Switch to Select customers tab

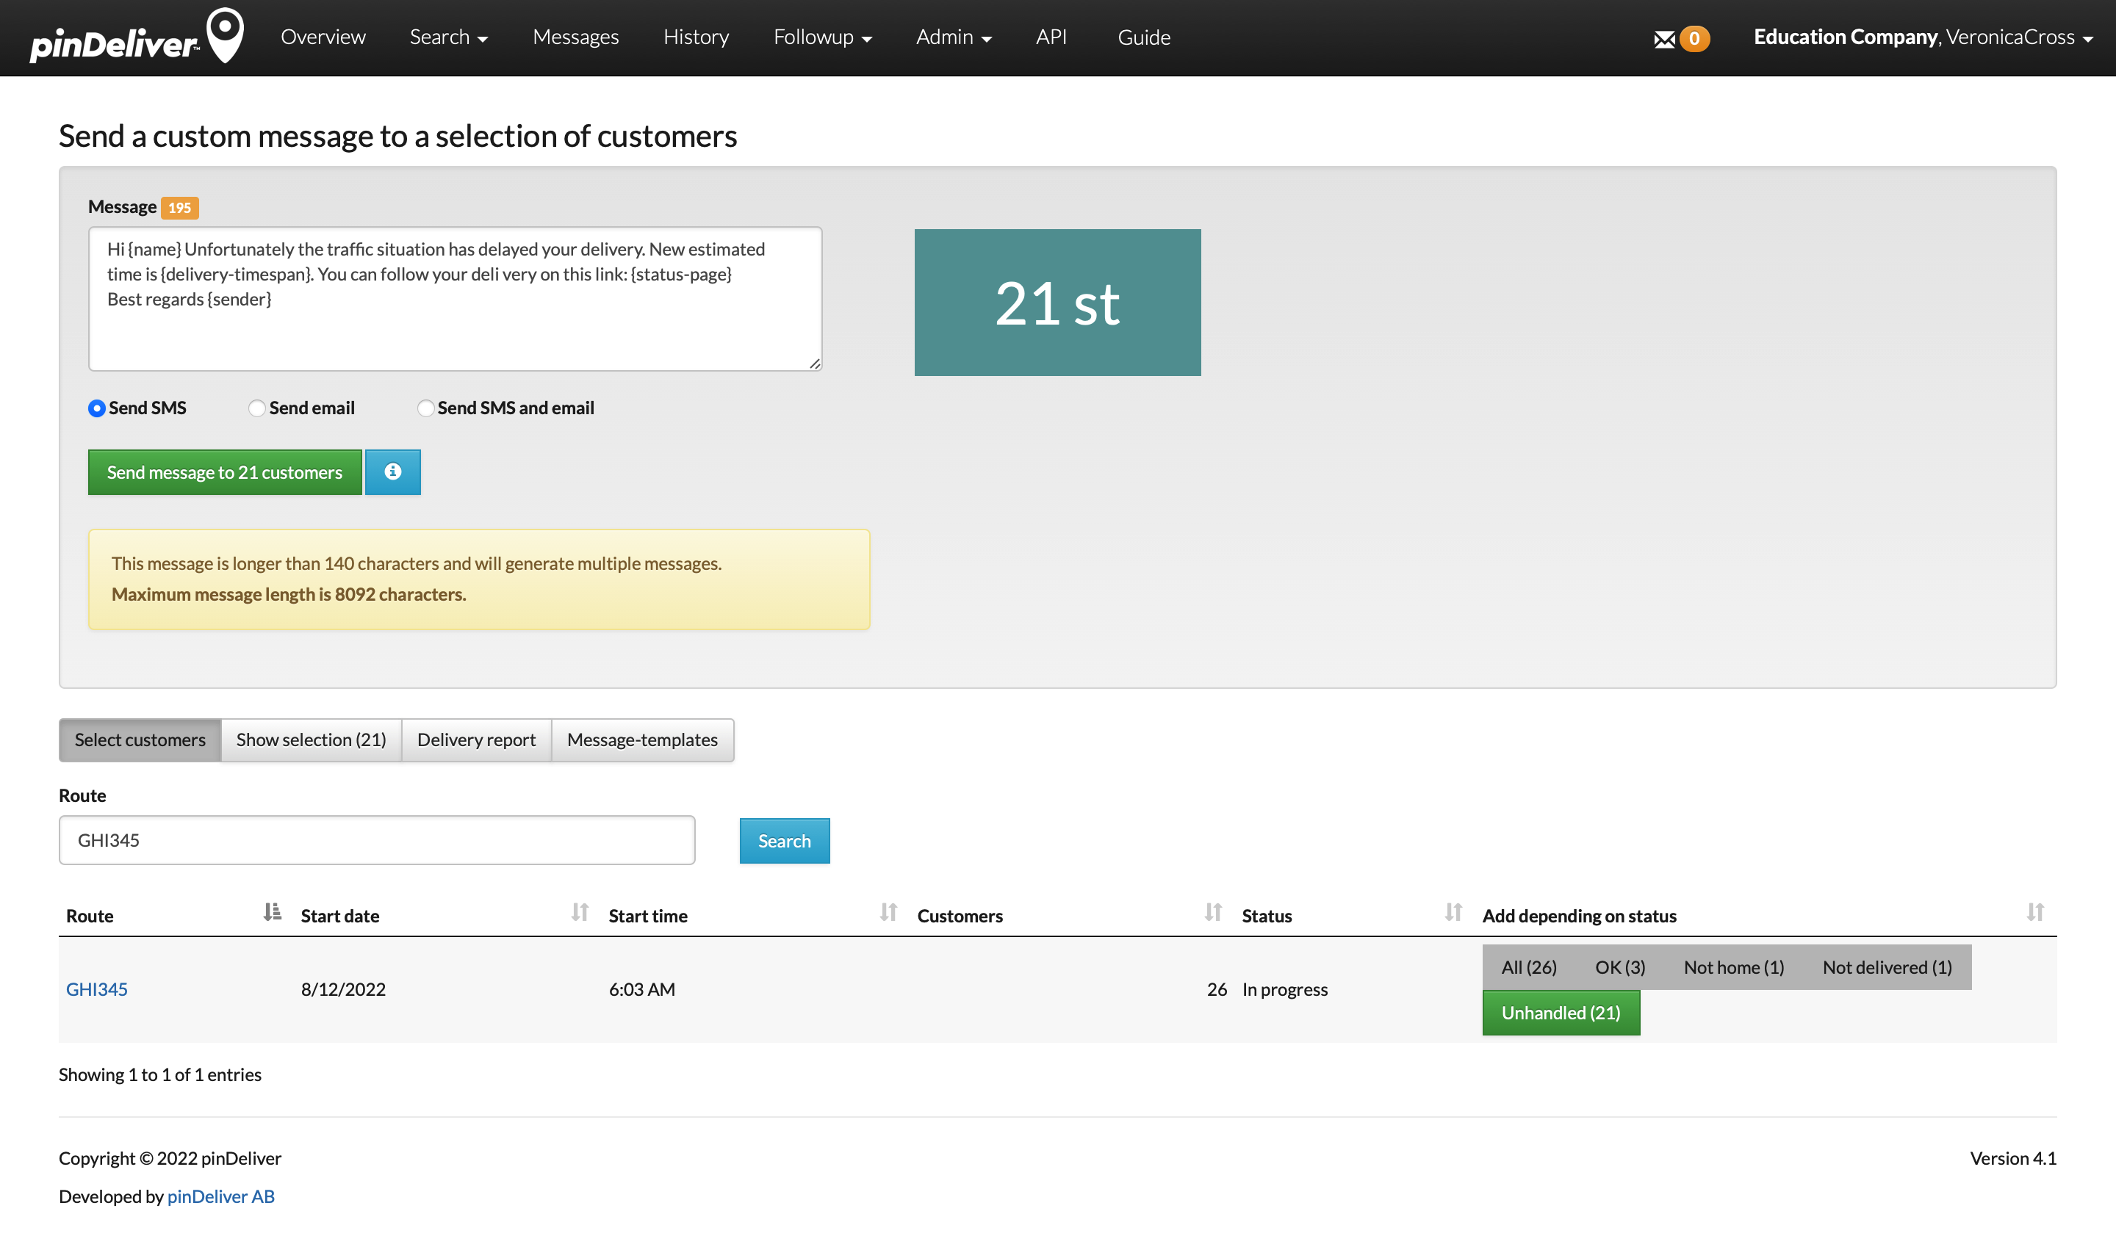(140, 740)
